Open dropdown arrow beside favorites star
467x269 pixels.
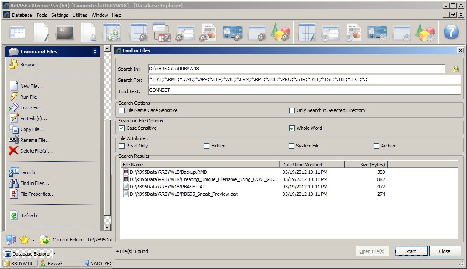pyautogui.click(x=34, y=240)
